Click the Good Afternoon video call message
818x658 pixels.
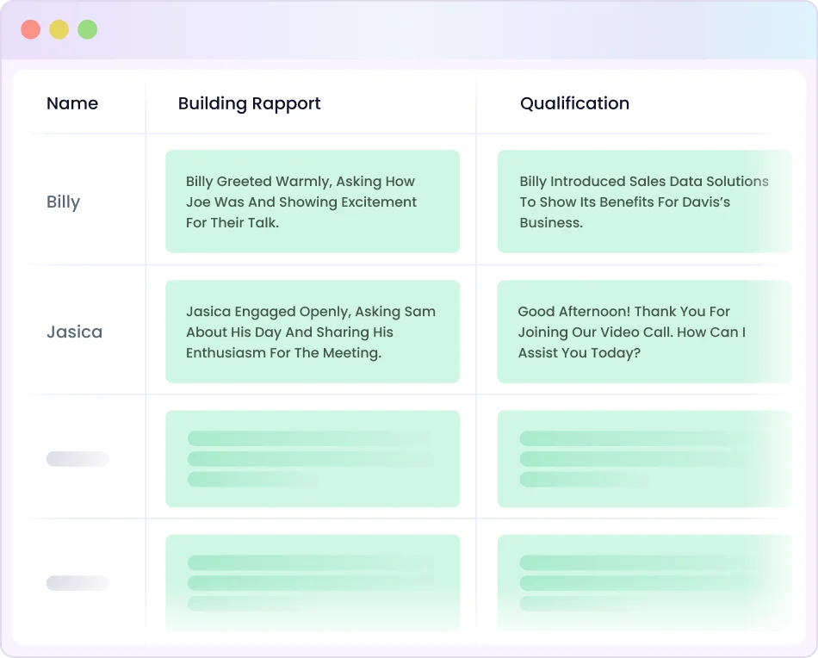point(643,332)
